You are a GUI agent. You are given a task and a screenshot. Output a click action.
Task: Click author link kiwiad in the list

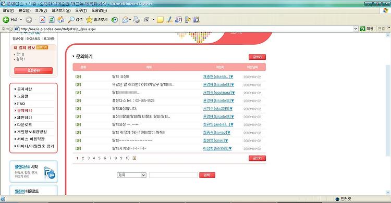click(x=215, y=133)
